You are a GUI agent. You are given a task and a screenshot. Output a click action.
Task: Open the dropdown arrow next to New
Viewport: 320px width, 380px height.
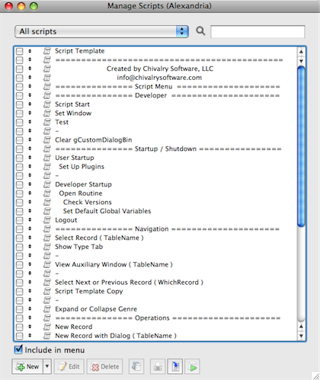(47, 366)
